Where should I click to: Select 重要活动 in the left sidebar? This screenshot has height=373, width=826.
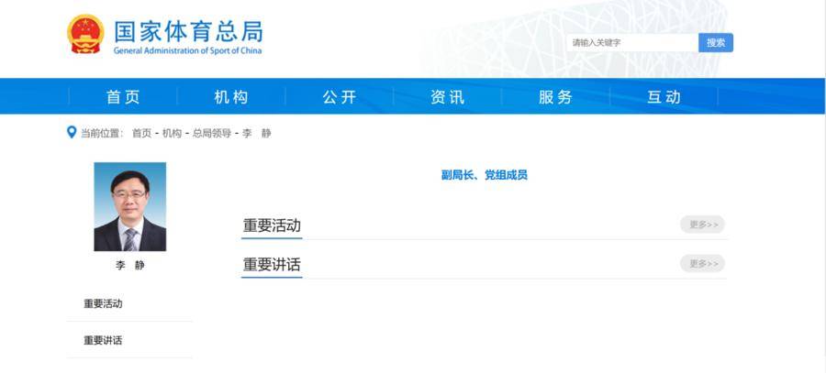103,303
